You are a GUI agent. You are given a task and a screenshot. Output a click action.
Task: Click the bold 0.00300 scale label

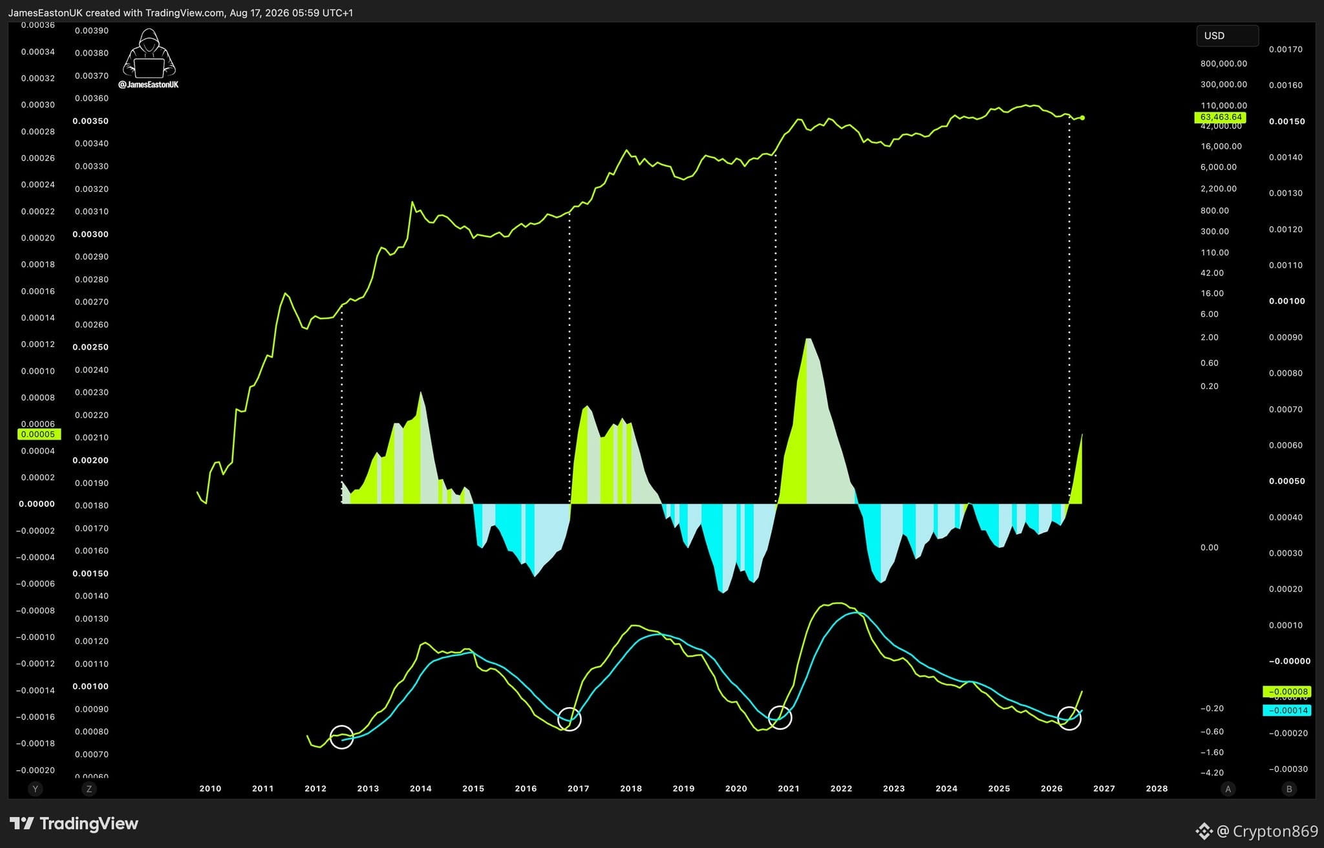[x=91, y=234]
